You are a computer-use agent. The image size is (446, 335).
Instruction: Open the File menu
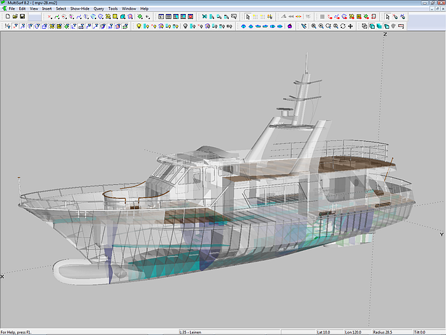coord(11,8)
